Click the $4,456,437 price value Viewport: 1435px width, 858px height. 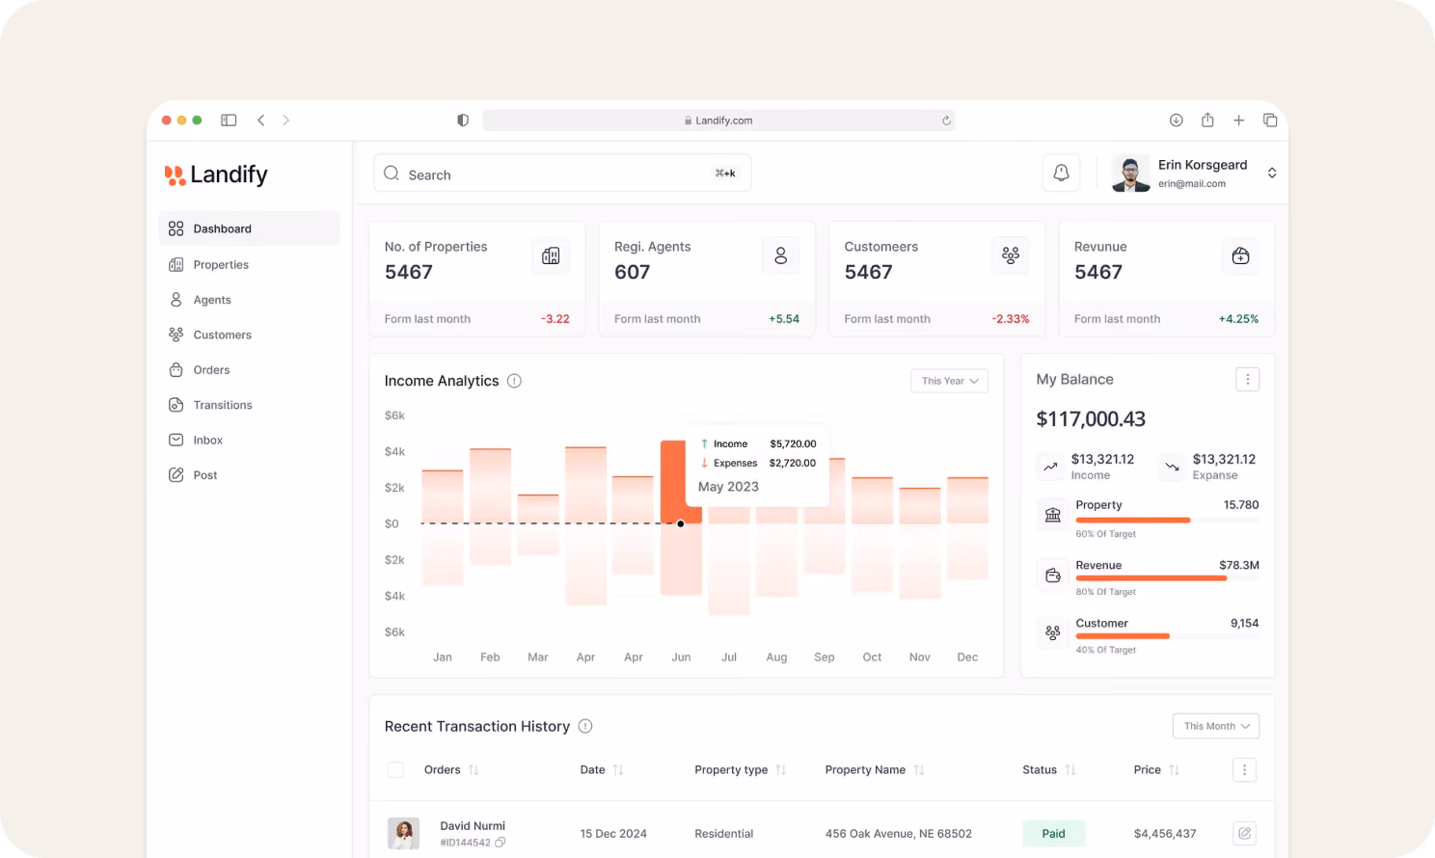1165,834
